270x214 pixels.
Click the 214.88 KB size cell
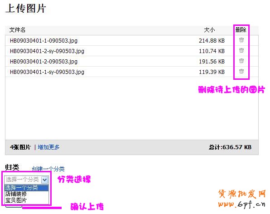click(212, 41)
